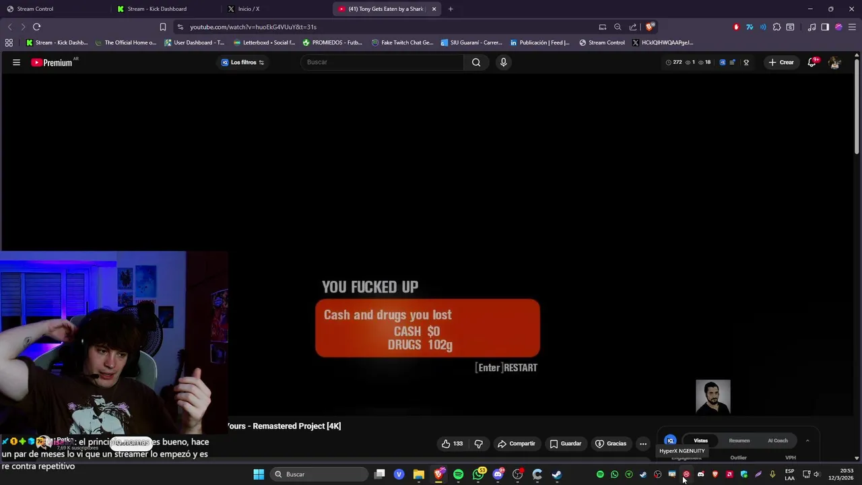This screenshot has height=485, width=862.
Task: Click the Crear button
Action: point(782,62)
